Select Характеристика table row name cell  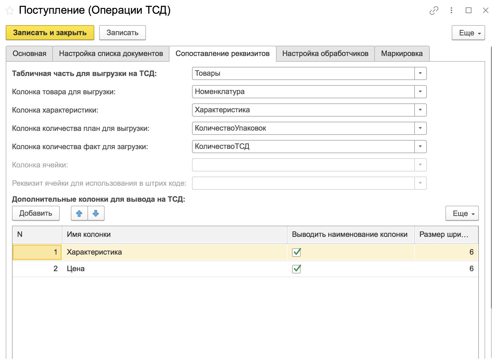click(175, 252)
